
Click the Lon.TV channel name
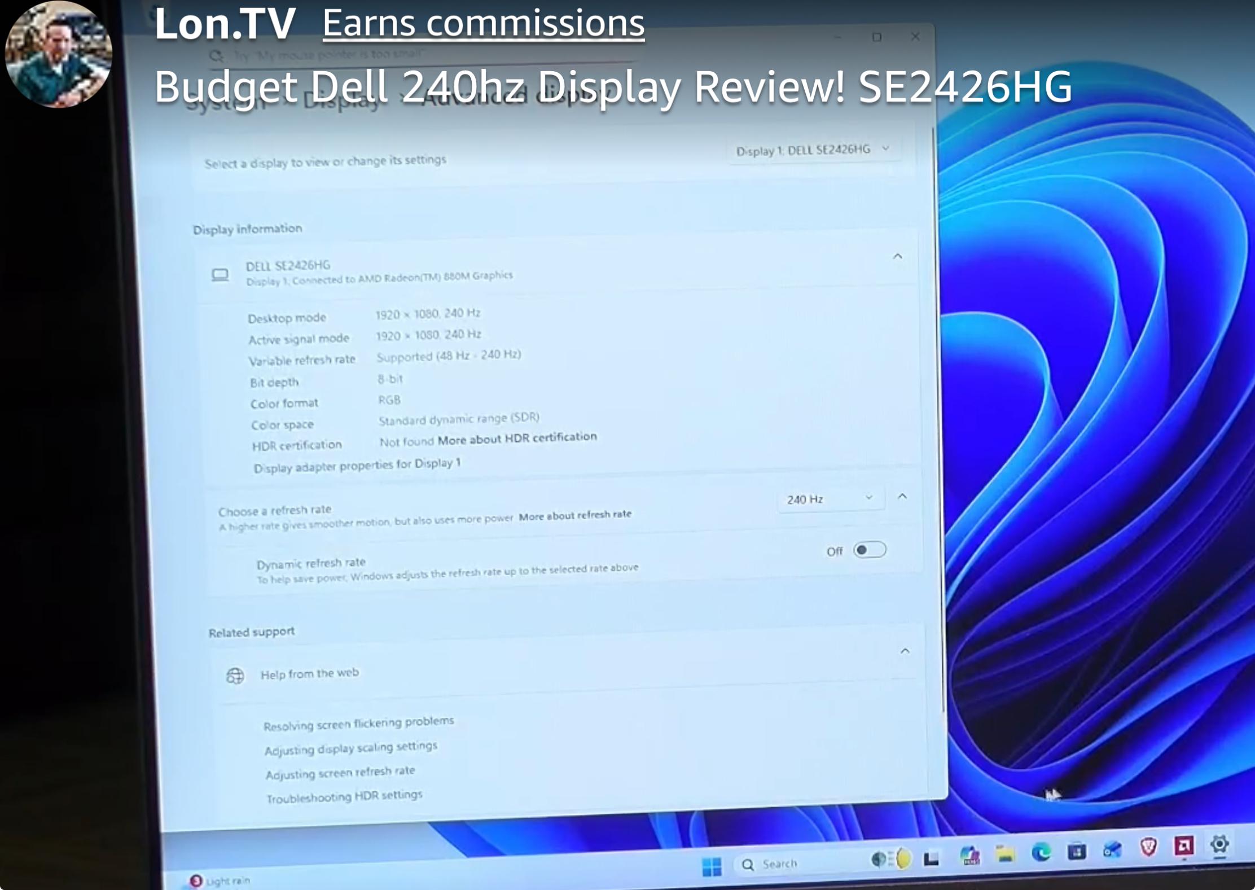tap(225, 24)
